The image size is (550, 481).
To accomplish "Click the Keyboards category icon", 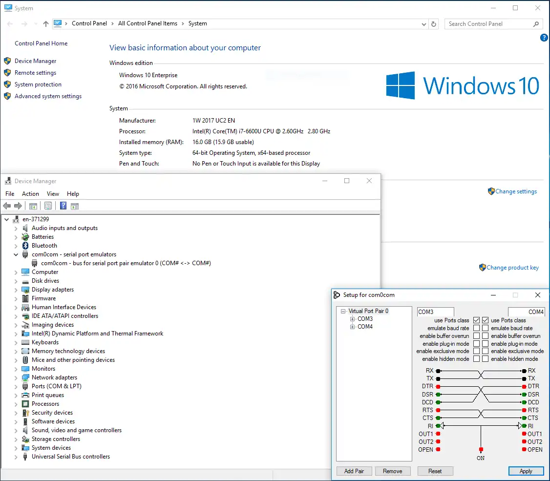I will pyautogui.click(x=25, y=342).
